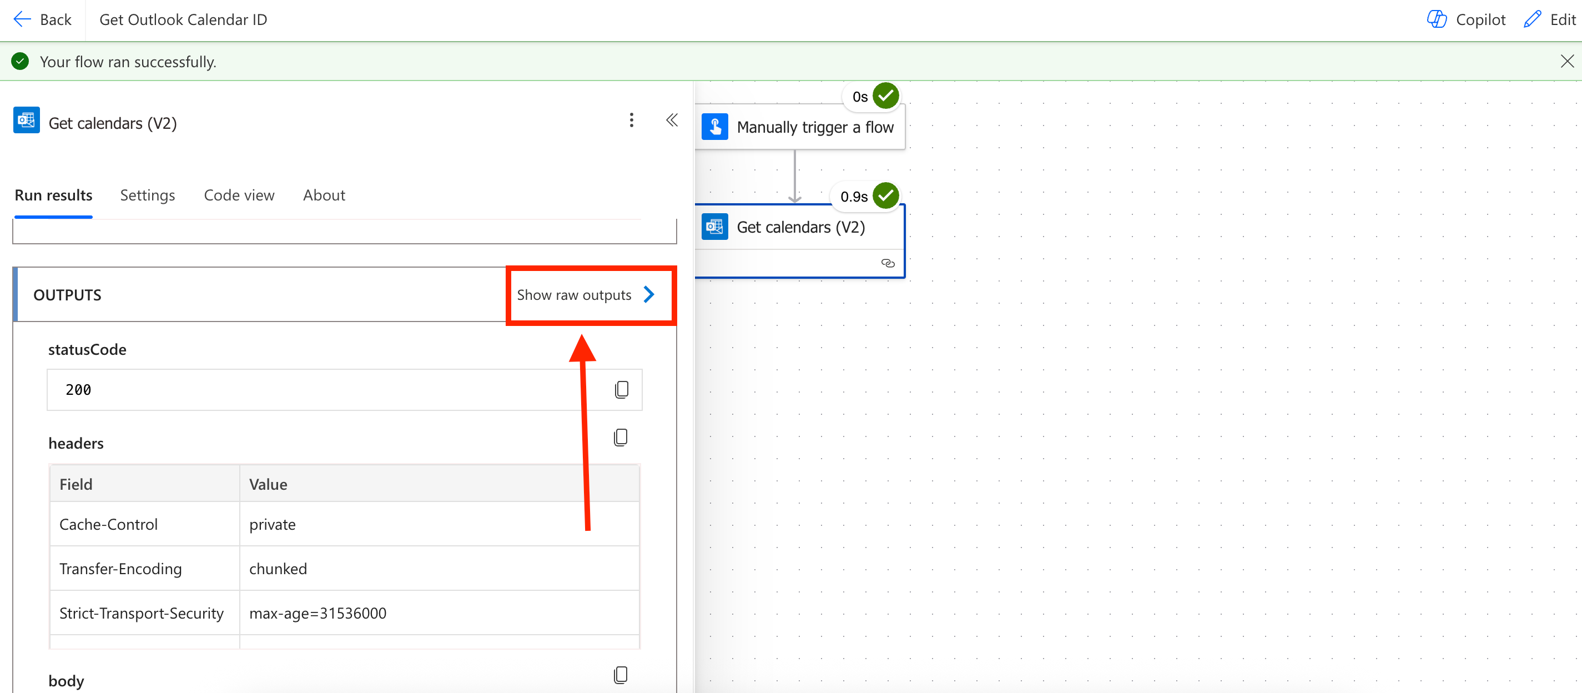Select the Get calendars (V2) action card

pos(800,227)
